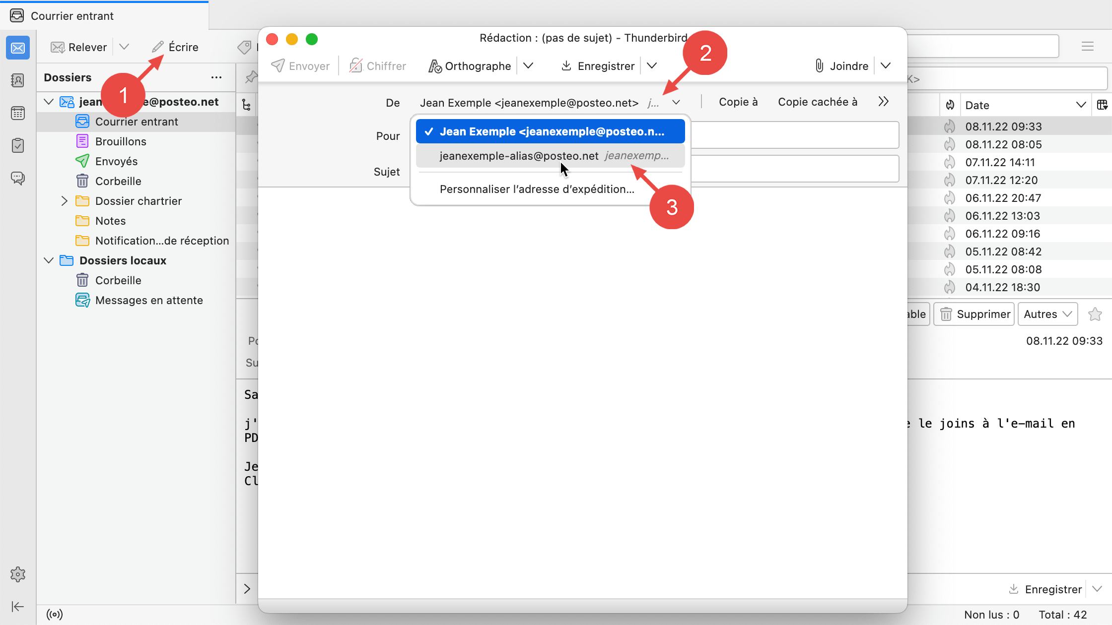The height and width of the screenshot is (625, 1112).
Task: Toggle Chiffrer encryption for the message
Action: pyautogui.click(x=378, y=66)
